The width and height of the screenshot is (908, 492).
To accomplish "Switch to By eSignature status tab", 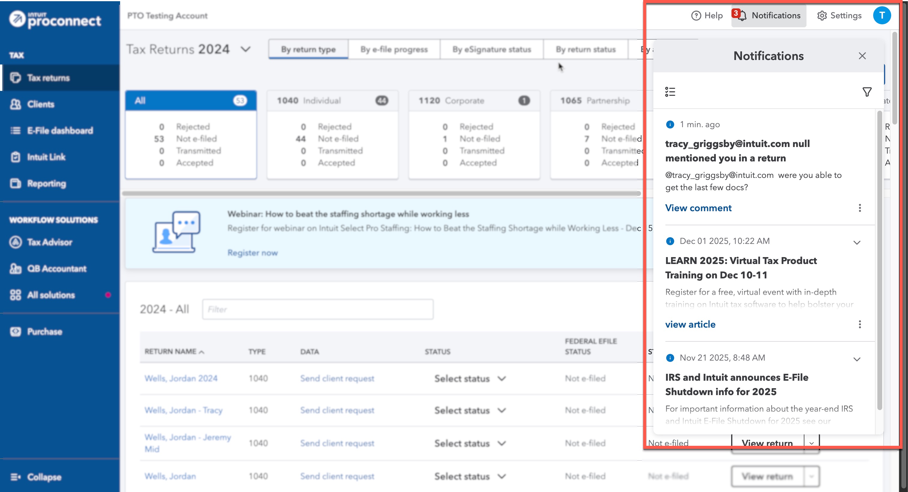I will [x=492, y=49].
